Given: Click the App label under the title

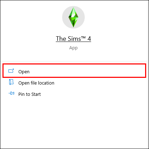Looking at the screenshot, I should coord(73,48).
